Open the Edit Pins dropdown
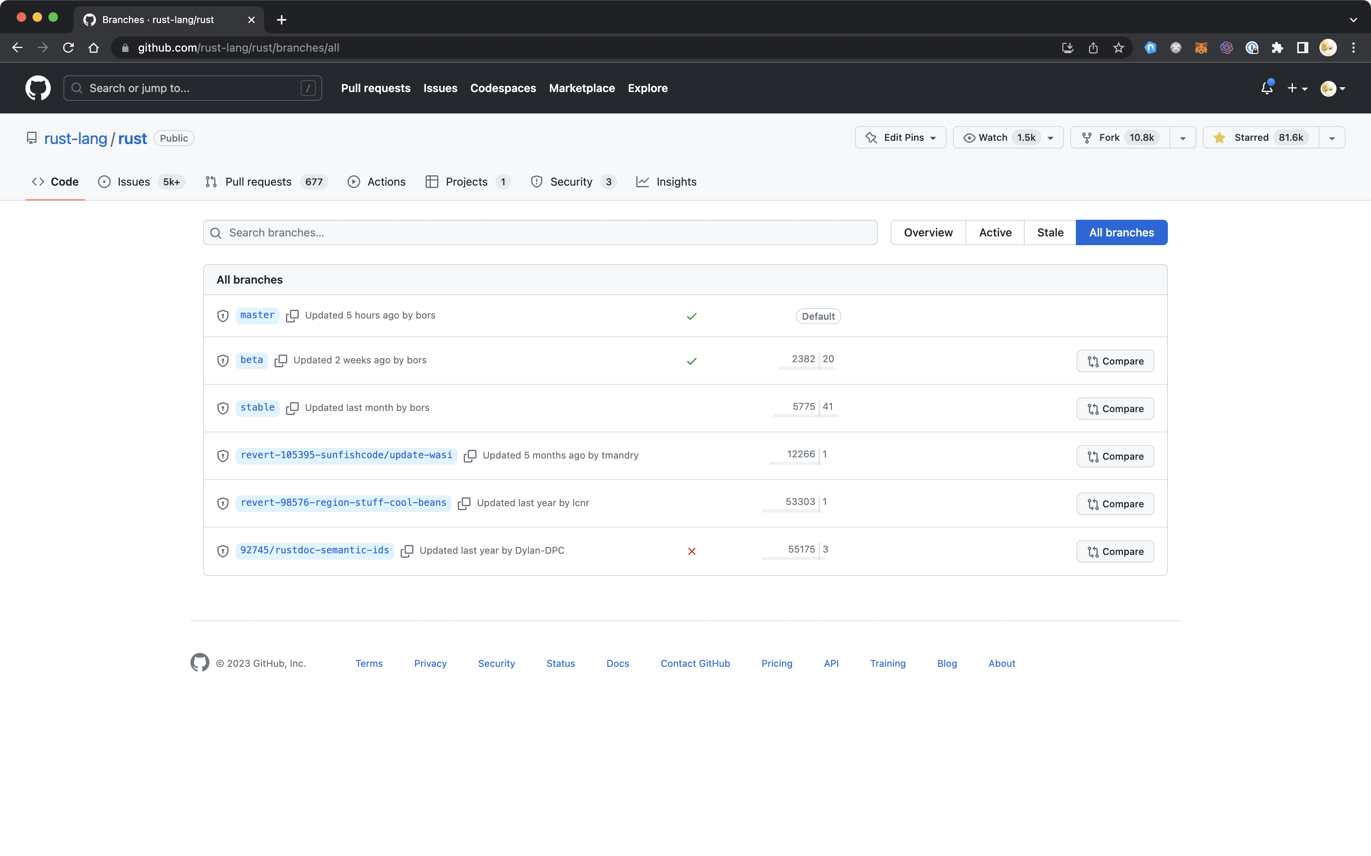Screen dimensions: 1371x856 click(x=900, y=138)
